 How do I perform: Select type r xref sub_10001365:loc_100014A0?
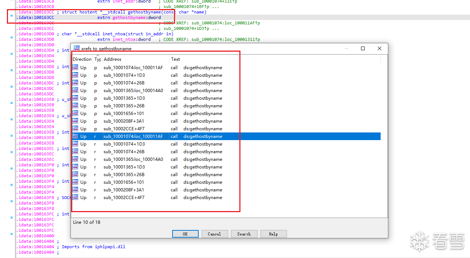pos(133,159)
